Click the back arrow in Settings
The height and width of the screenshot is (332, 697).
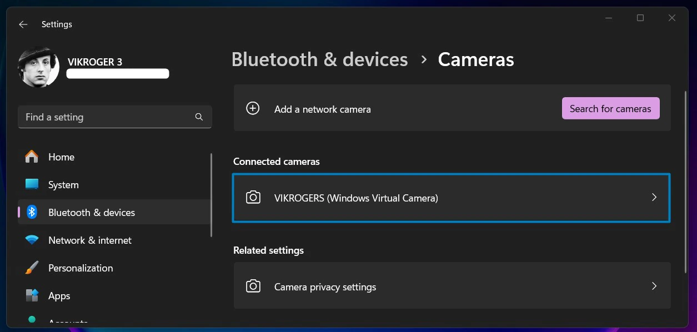click(23, 24)
